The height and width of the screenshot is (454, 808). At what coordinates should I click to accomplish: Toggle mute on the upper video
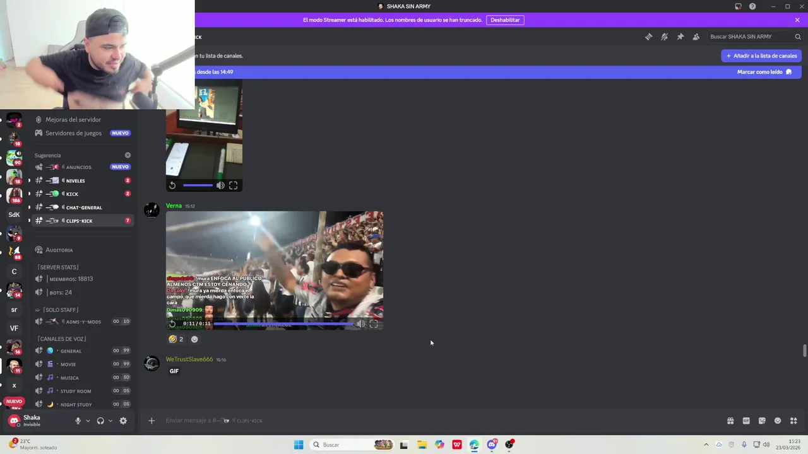(x=220, y=185)
